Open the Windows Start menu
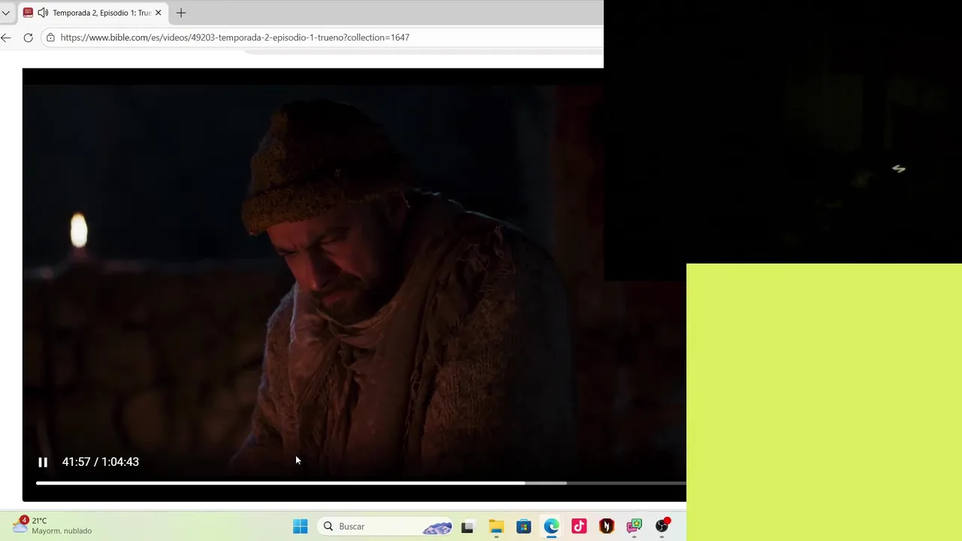This screenshot has width=962, height=541. click(300, 527)
